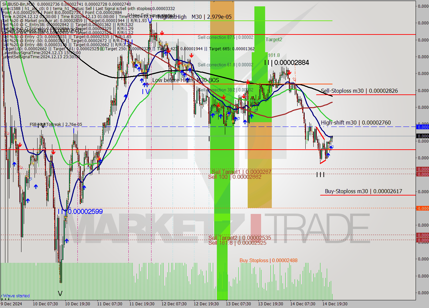
Task: Click the I I | 0.00002884 wave label
Action: (x=287, y=63)
